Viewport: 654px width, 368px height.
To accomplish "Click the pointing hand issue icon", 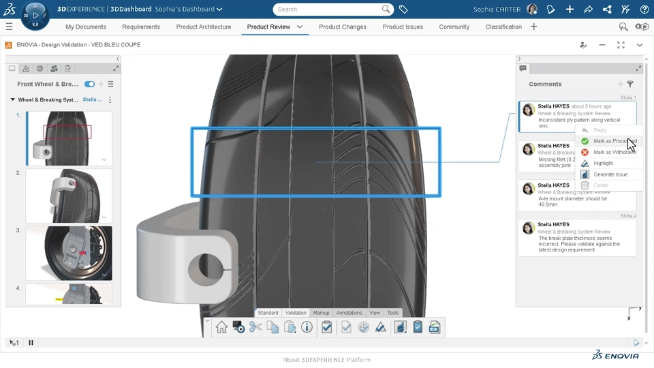I will click(x=401, y=328).
